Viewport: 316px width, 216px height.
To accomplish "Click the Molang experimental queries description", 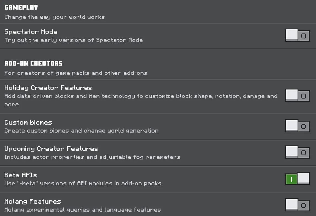I will [x=83, y=210].
